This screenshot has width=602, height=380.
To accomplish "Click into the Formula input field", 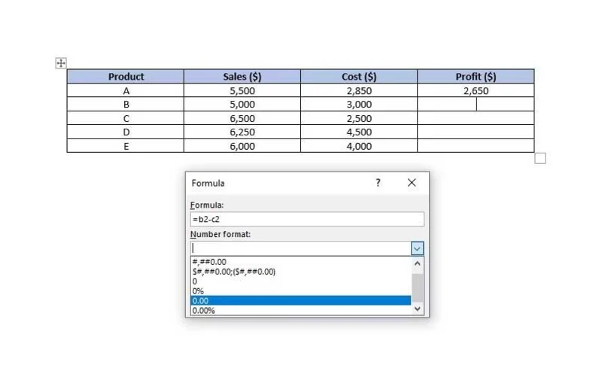I will point(307,219).
